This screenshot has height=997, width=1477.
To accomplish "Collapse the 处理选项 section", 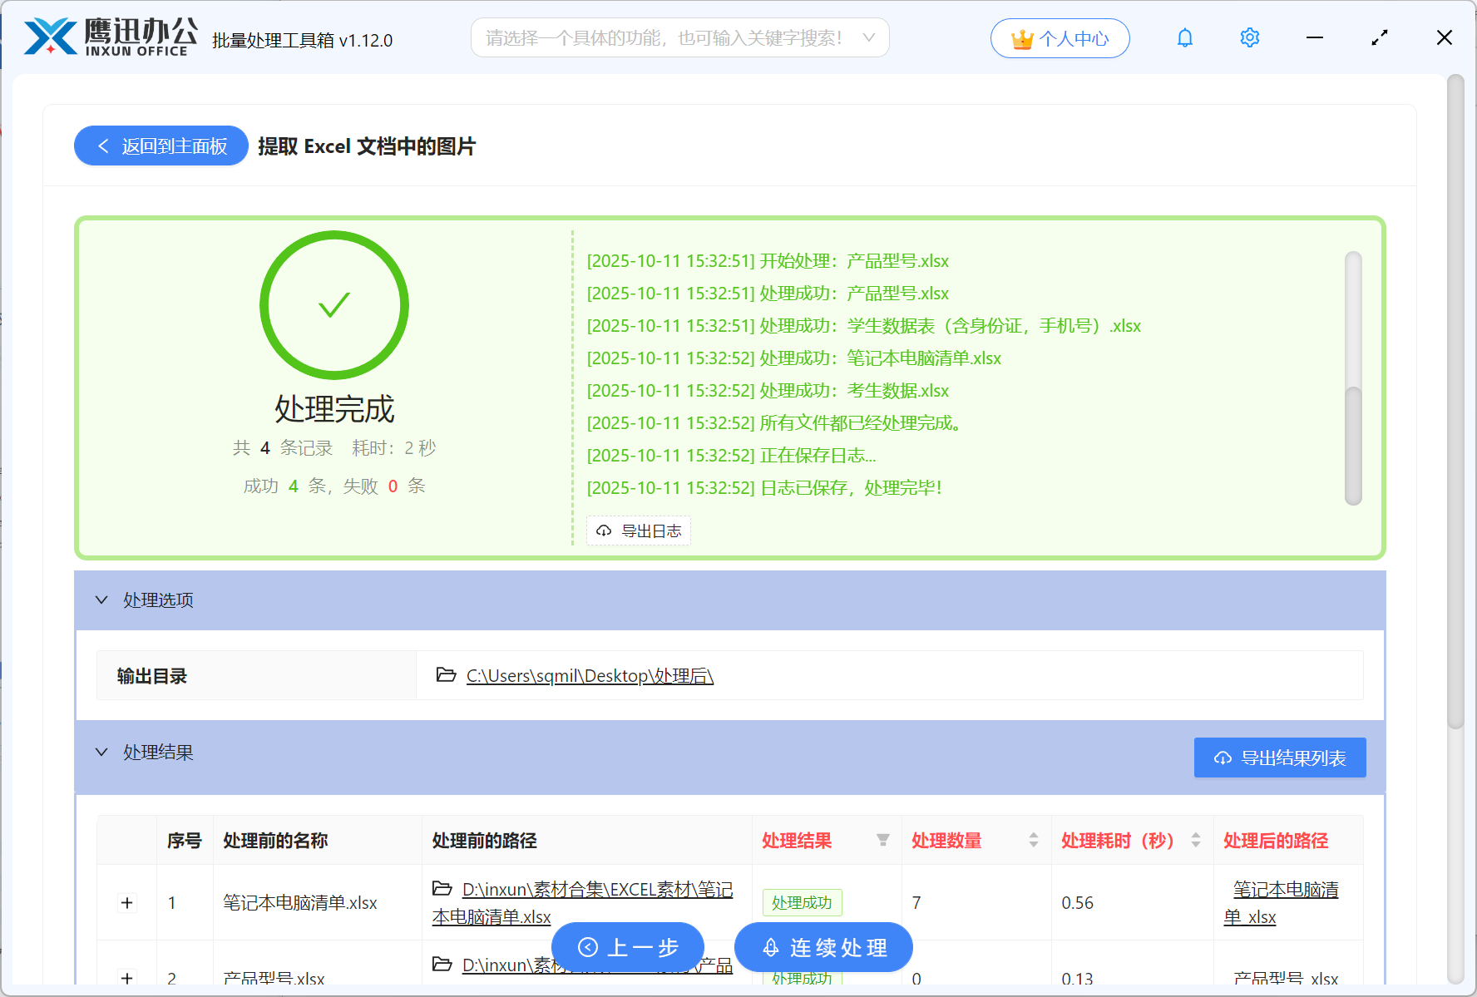I will point(101,600).
